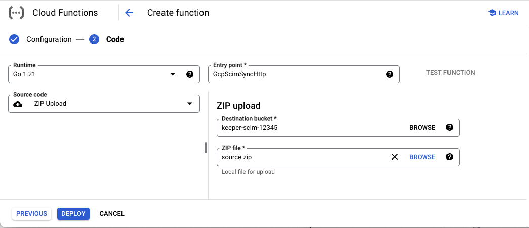Open the Learn graduation cap icon
This screenshot has width=529, height=228.
(492, 13)
